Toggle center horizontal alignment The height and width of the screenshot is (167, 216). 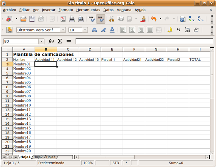click(132, 30)
